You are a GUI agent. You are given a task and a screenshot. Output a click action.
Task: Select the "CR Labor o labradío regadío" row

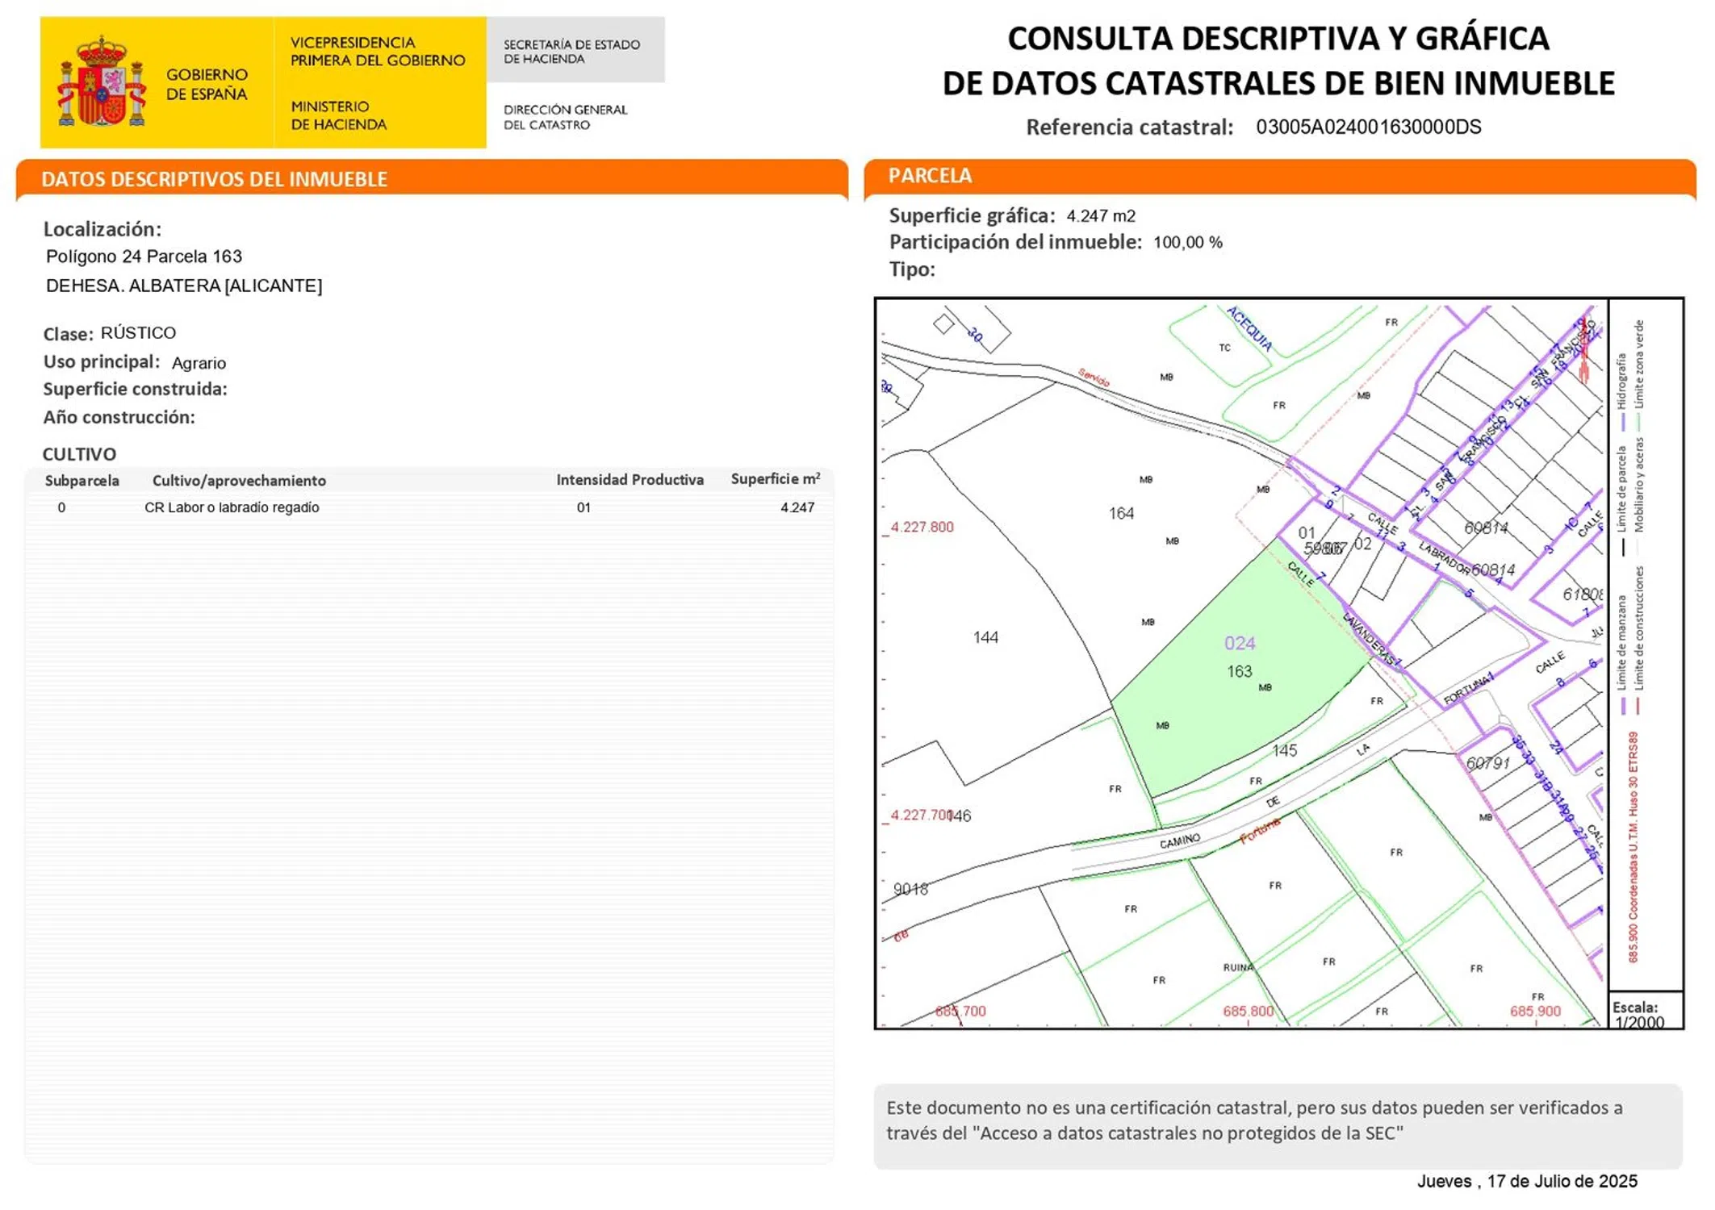[x=232, y=507]
